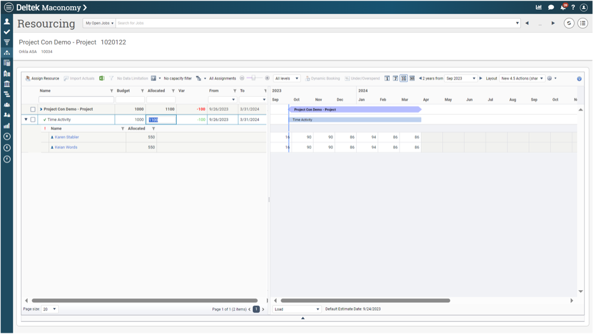The image size is (593, 334).
Task: Click the Assign Resource button
Action: pyautogui.click(x=42, y=78)
